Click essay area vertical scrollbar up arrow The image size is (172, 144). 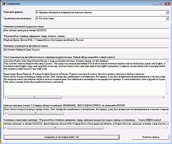tap(167, 61)
